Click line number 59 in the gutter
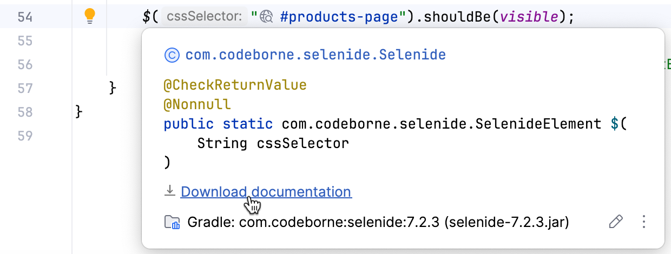671x254 pixels. pos(24,136)
